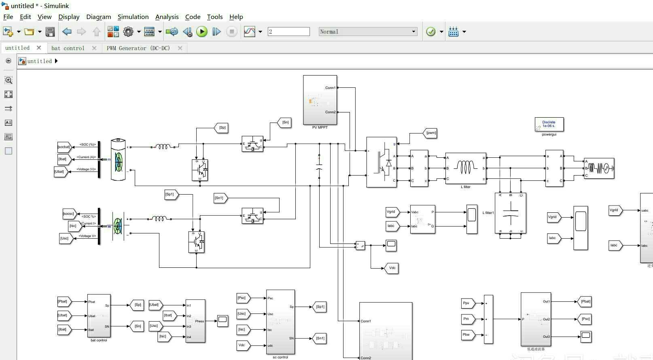This screenshot has width=653, height=360.
Task: Click the Model Advisor checkmark icon
Action: click(431, 32)
